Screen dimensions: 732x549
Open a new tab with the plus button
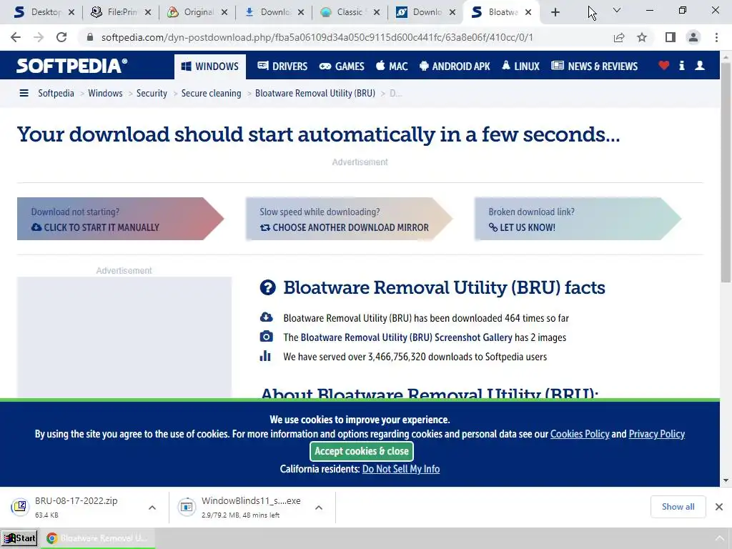point(555,12)
